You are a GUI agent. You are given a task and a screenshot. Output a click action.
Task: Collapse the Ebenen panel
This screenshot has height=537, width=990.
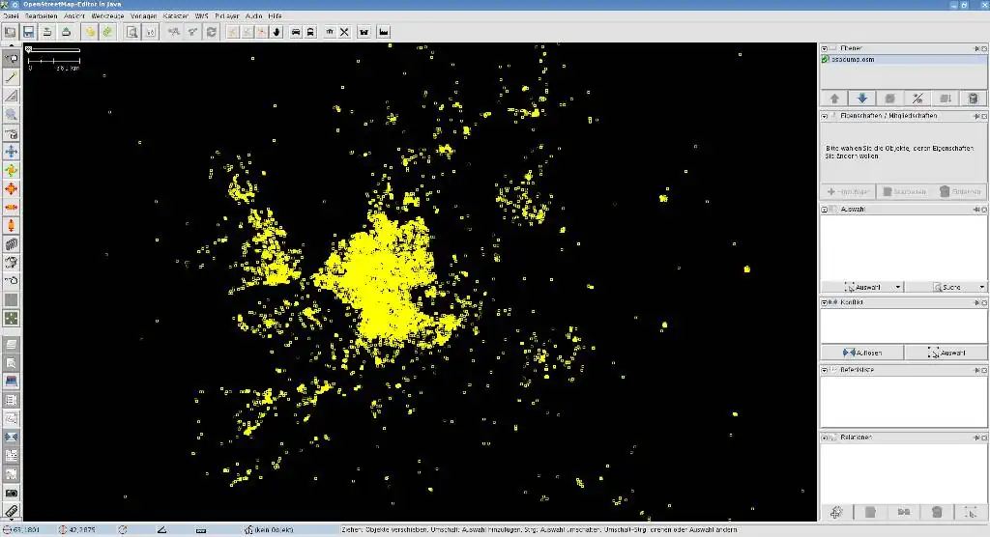[x=825, y=48]
